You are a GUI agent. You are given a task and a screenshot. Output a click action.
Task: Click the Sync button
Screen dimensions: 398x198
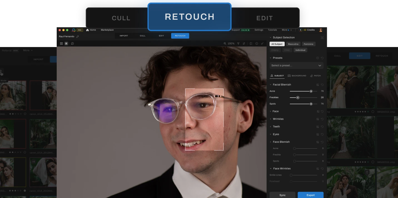282,195
